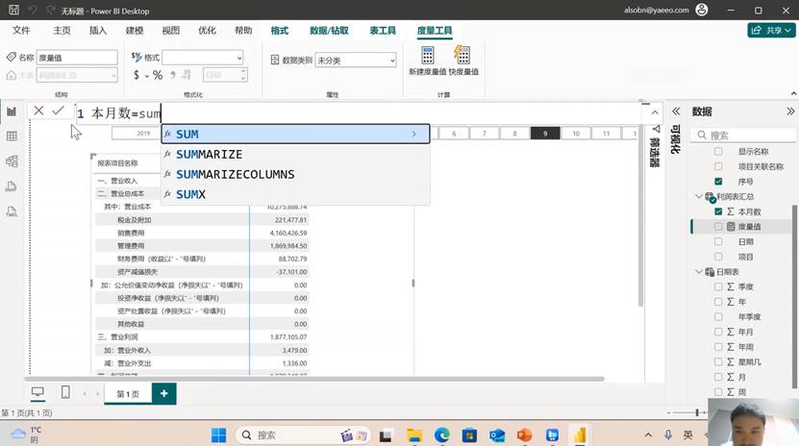Viewport: 799px width, 446px height.
Task: Cancel the formula with the X icon
Action: (38, 111)
